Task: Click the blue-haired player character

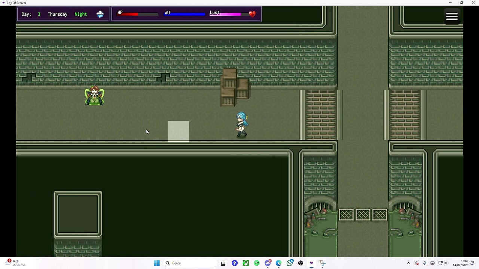Action: [x=242, y=124]
